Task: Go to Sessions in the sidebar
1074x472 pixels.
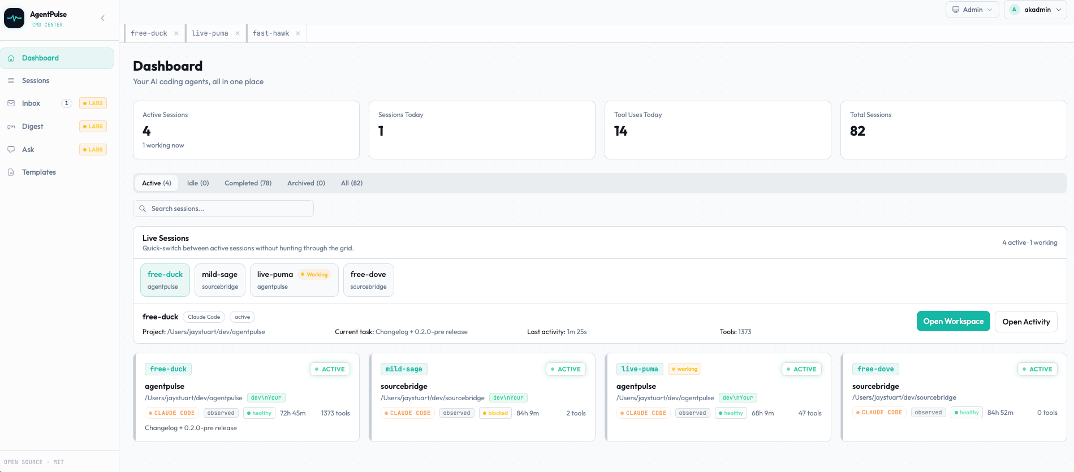Action: pyautogui.click(x=57, y=81)
